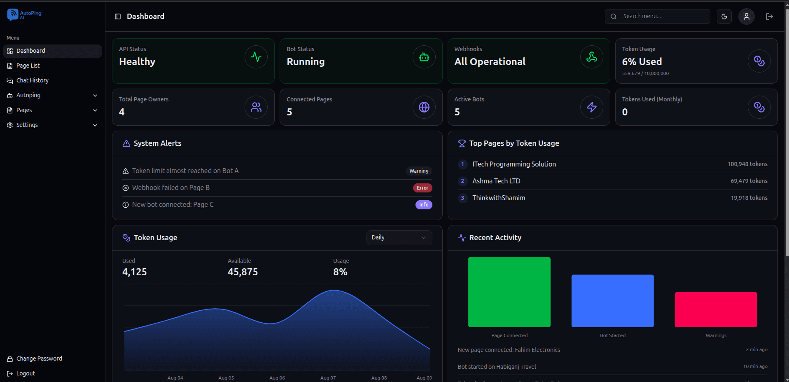Click the Page List file icon in sidebar
Screen dimensions: 789x382
coord(10,66)
